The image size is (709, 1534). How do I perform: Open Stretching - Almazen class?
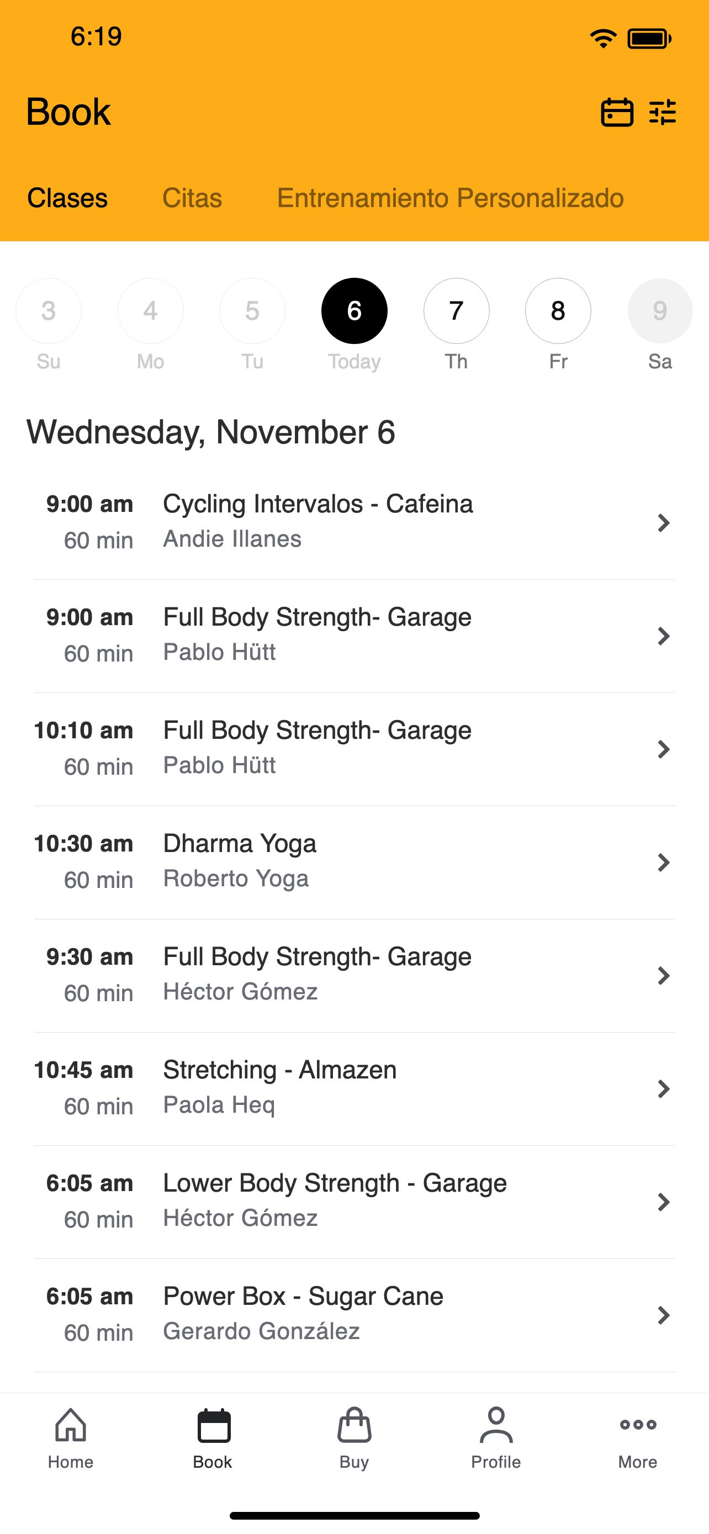pyautogui.click(x=354, y=1088)
